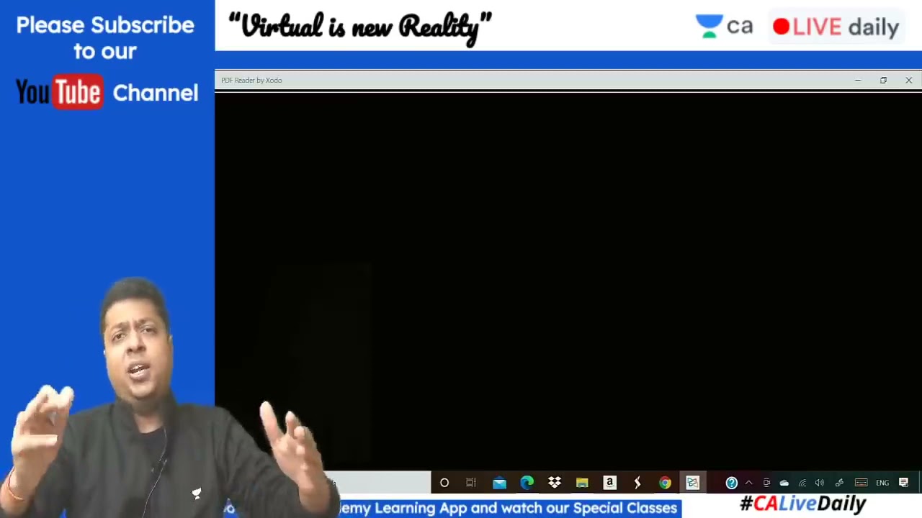
Task: Open Dropbox from the taskbar
Action: point(555,483)
